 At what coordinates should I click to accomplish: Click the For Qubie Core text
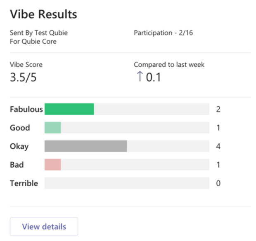(33, 41)
